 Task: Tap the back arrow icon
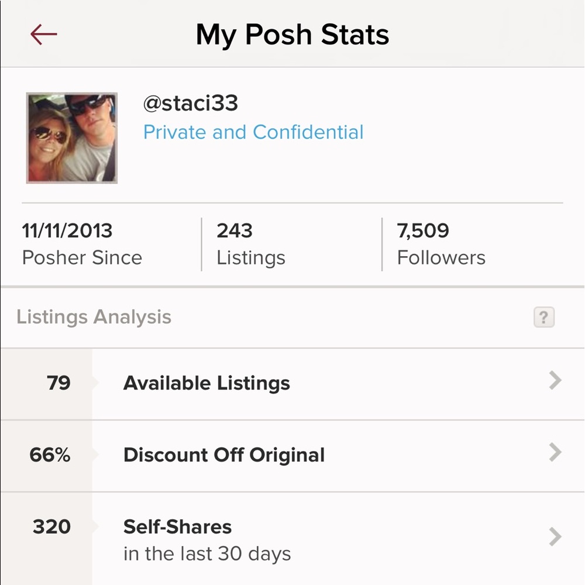[x=44, y=35]
